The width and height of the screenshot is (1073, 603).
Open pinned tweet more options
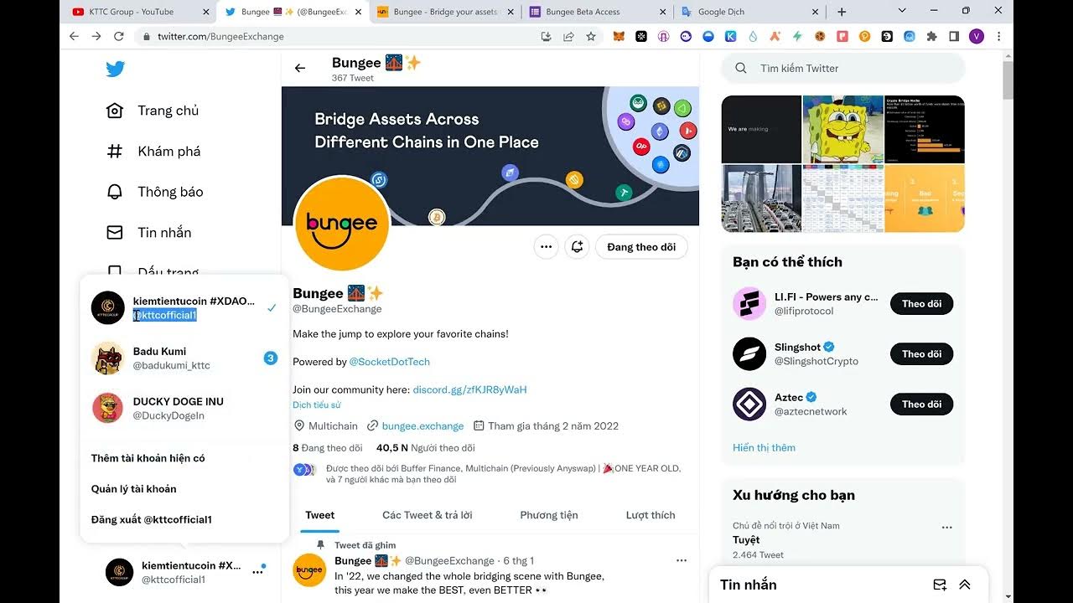tap(682, 560)
